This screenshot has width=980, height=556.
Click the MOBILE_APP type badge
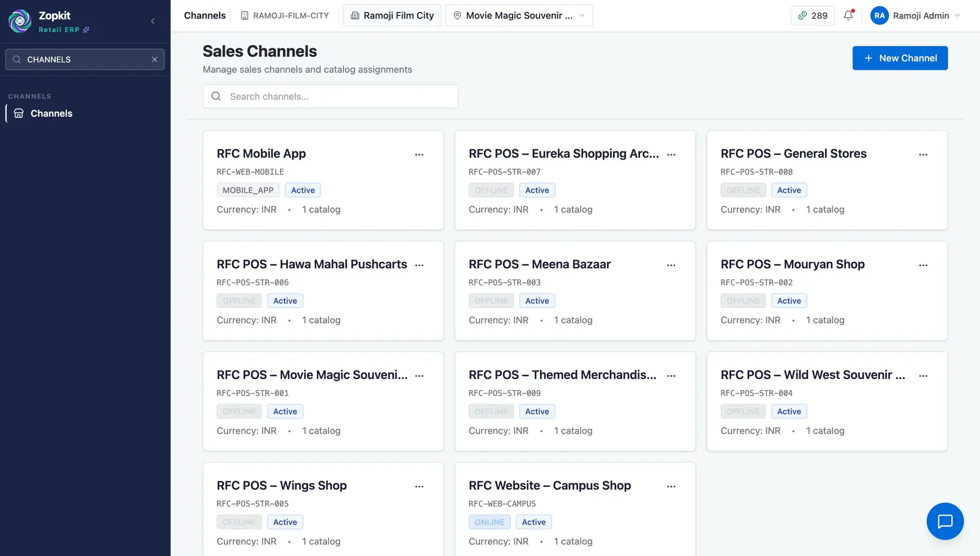coord(248,190)
